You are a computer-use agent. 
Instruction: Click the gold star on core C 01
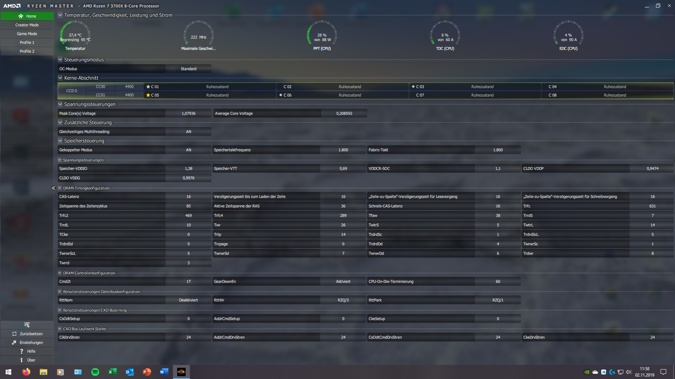pyautogui.click(x=148, y=87)
